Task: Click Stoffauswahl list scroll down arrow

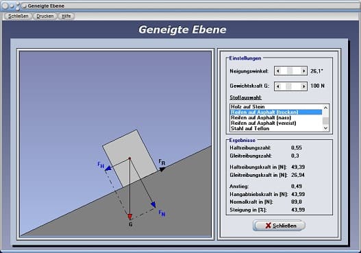Action: click(x=325, y=128)
